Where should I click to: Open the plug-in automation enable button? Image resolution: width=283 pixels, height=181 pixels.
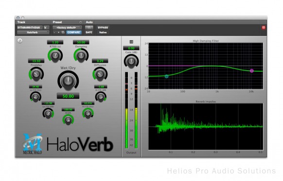tap(89, 28)
